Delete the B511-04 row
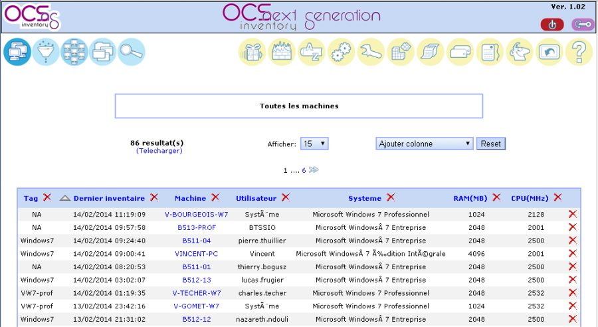The height and width of the screenshot is (327, 598). [x=573, y=241]
